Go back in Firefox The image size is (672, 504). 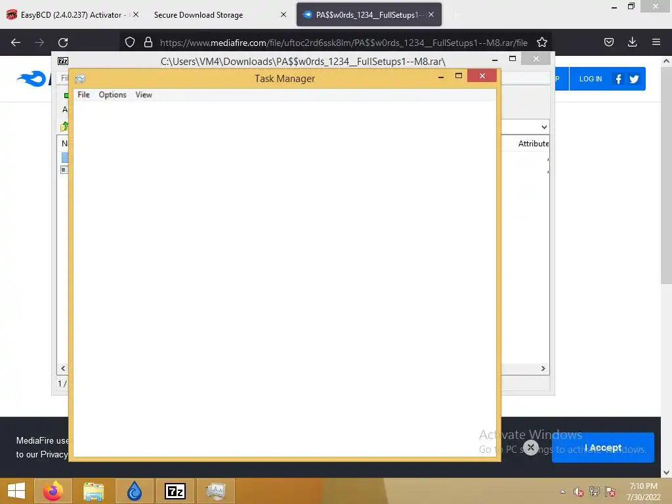point(16,43)
